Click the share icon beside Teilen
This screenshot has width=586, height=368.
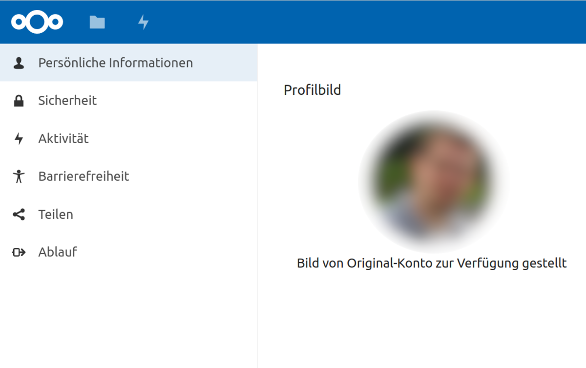point(19,215)
